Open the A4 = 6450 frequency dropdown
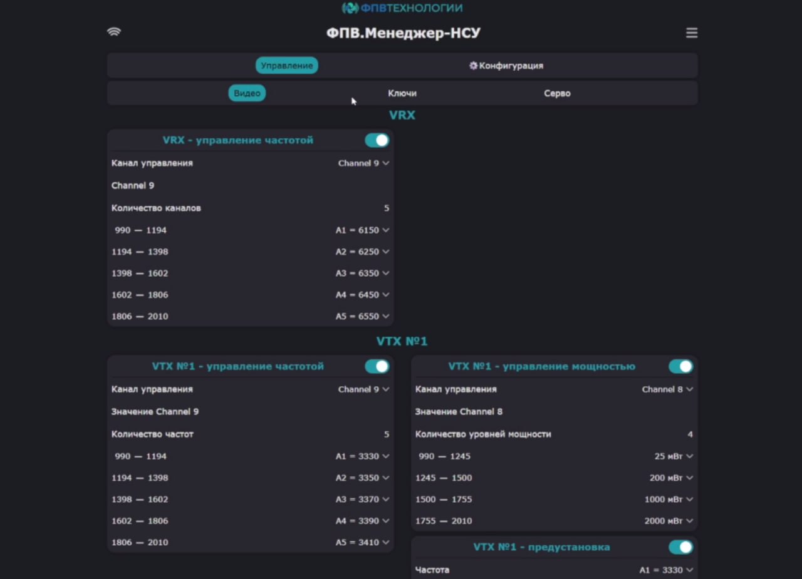 click(362, 295)
